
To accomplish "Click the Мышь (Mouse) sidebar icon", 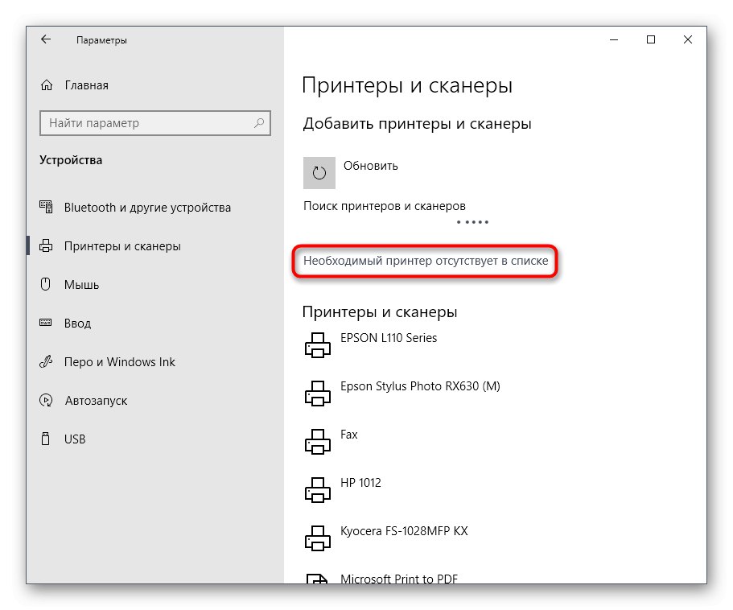I will [x=45, y=284].
